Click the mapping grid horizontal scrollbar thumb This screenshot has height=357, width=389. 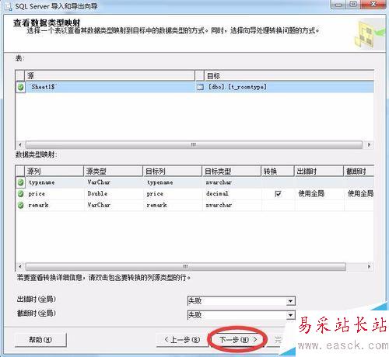[186, 266]
